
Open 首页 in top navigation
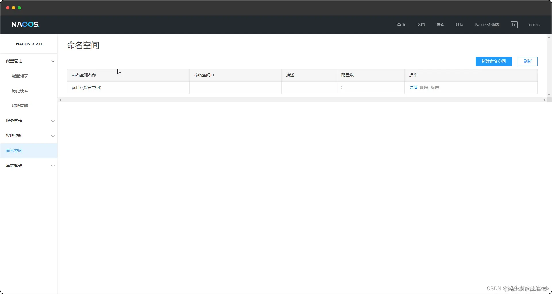coord(401,25)
